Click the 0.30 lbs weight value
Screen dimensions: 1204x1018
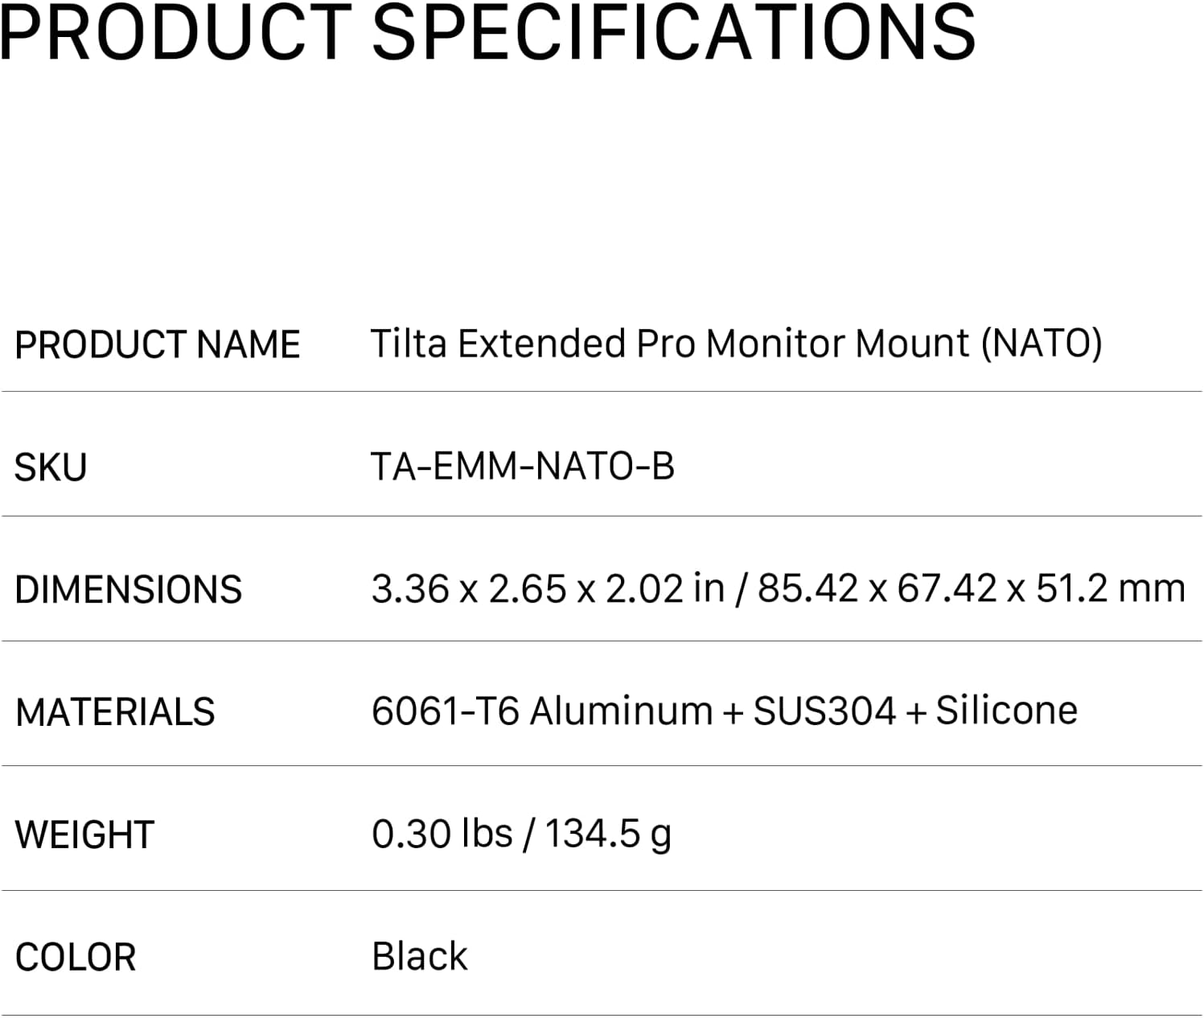click(442, 834)
